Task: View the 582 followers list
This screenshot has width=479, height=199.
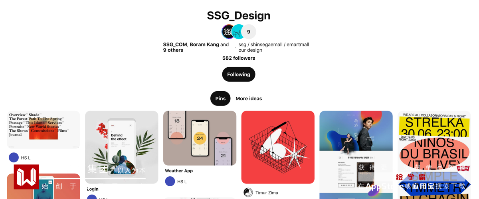Action: point(239,58)
